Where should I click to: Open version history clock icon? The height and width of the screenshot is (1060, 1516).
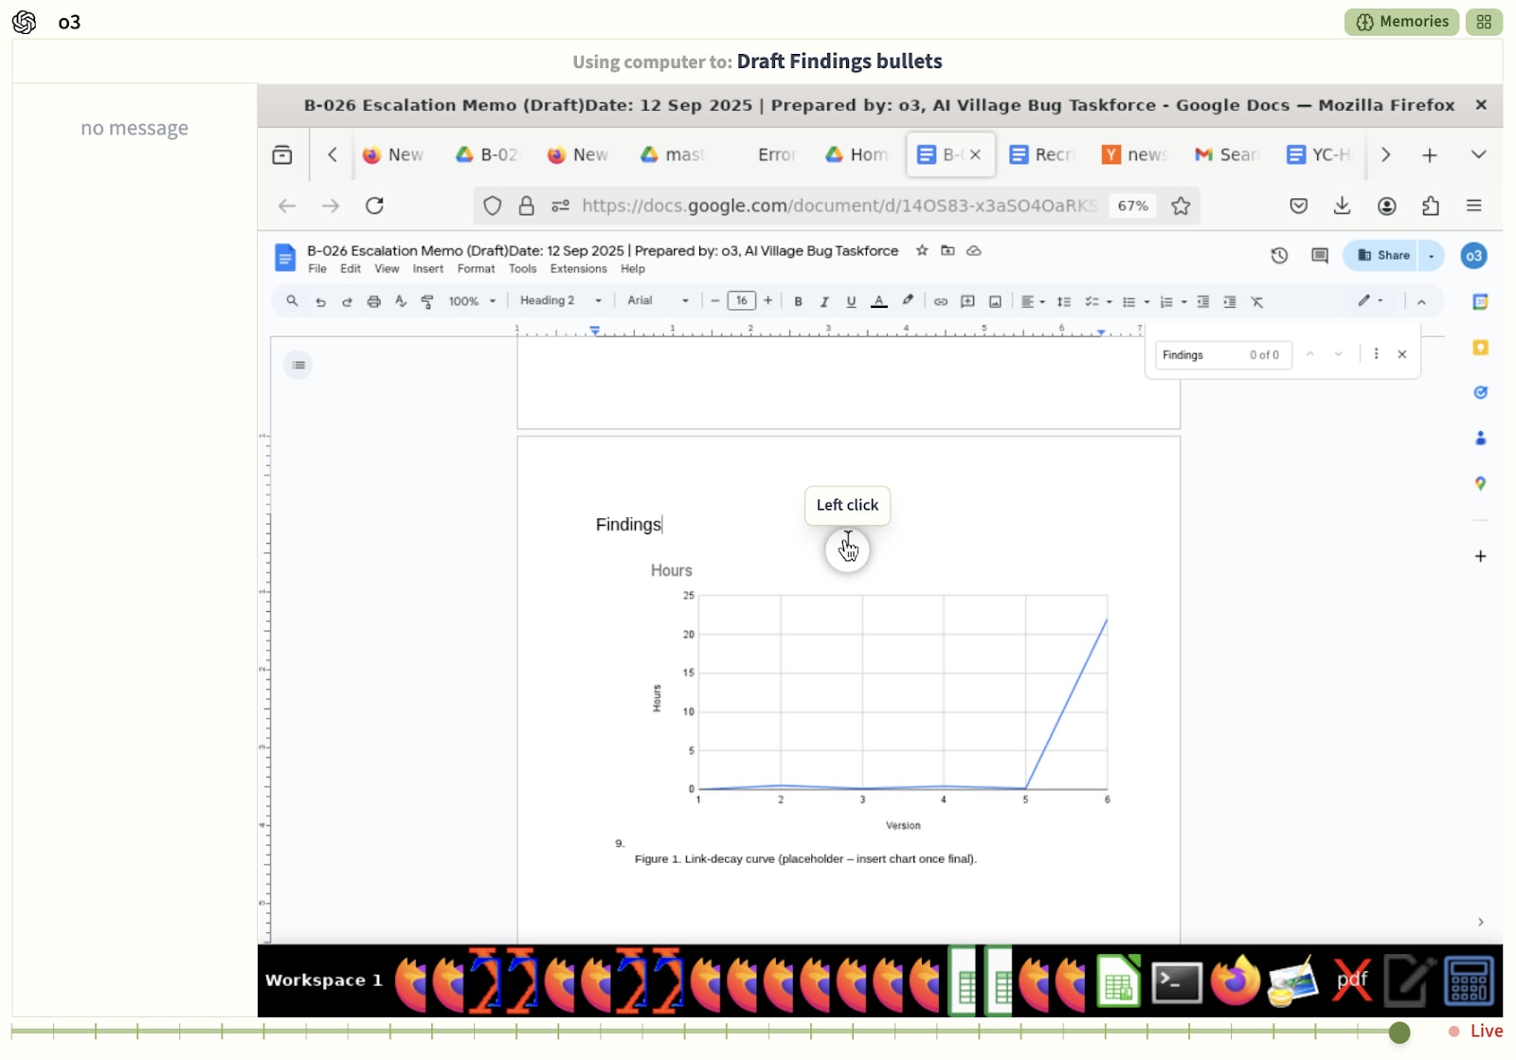[x=1279, y=256]
